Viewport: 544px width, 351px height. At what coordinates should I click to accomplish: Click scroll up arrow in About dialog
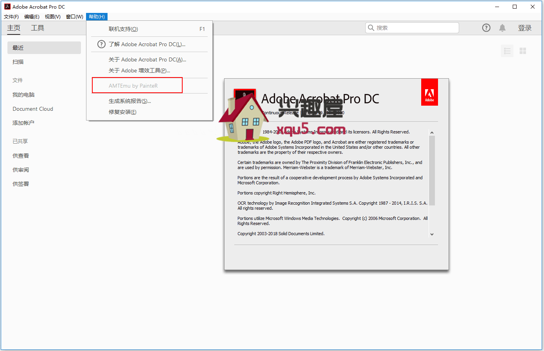click(432, 133)
